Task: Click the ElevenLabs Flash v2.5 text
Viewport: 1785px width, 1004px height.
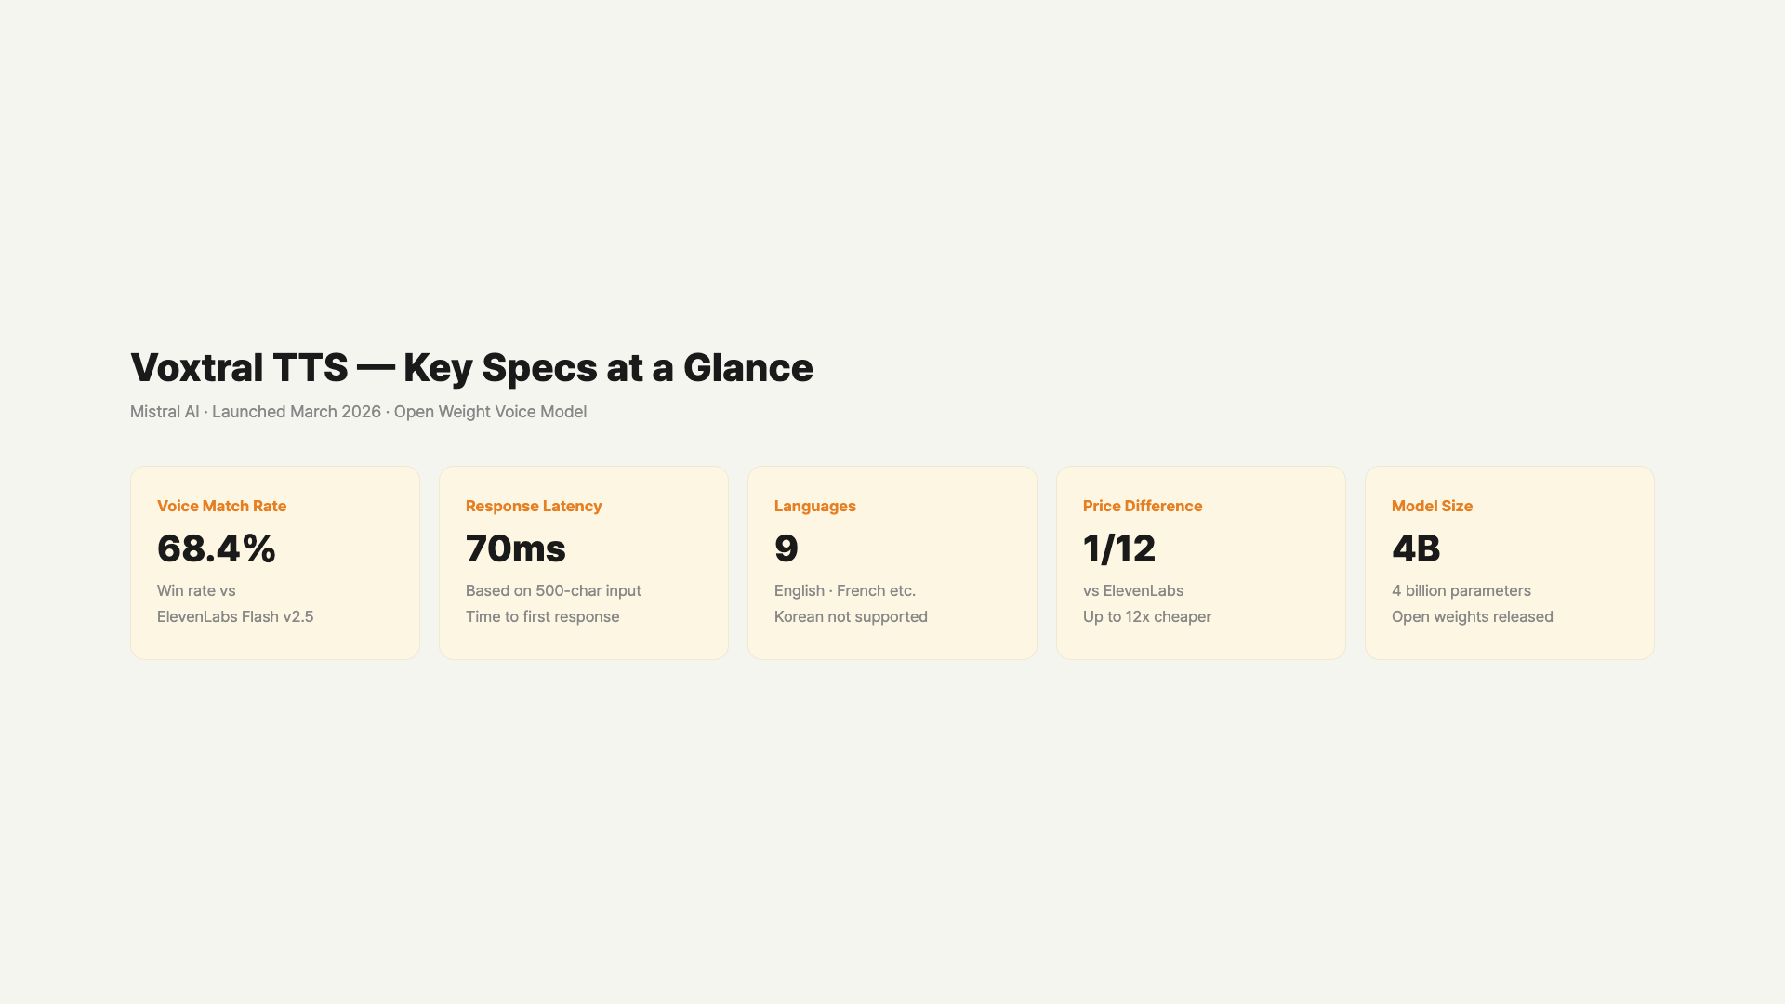Action: 235,616
